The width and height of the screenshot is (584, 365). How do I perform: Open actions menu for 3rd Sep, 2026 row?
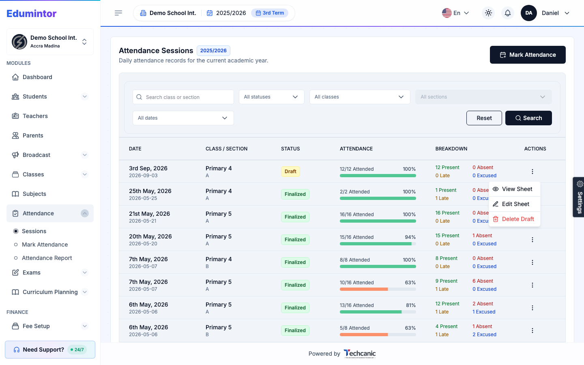pos(532,172)
